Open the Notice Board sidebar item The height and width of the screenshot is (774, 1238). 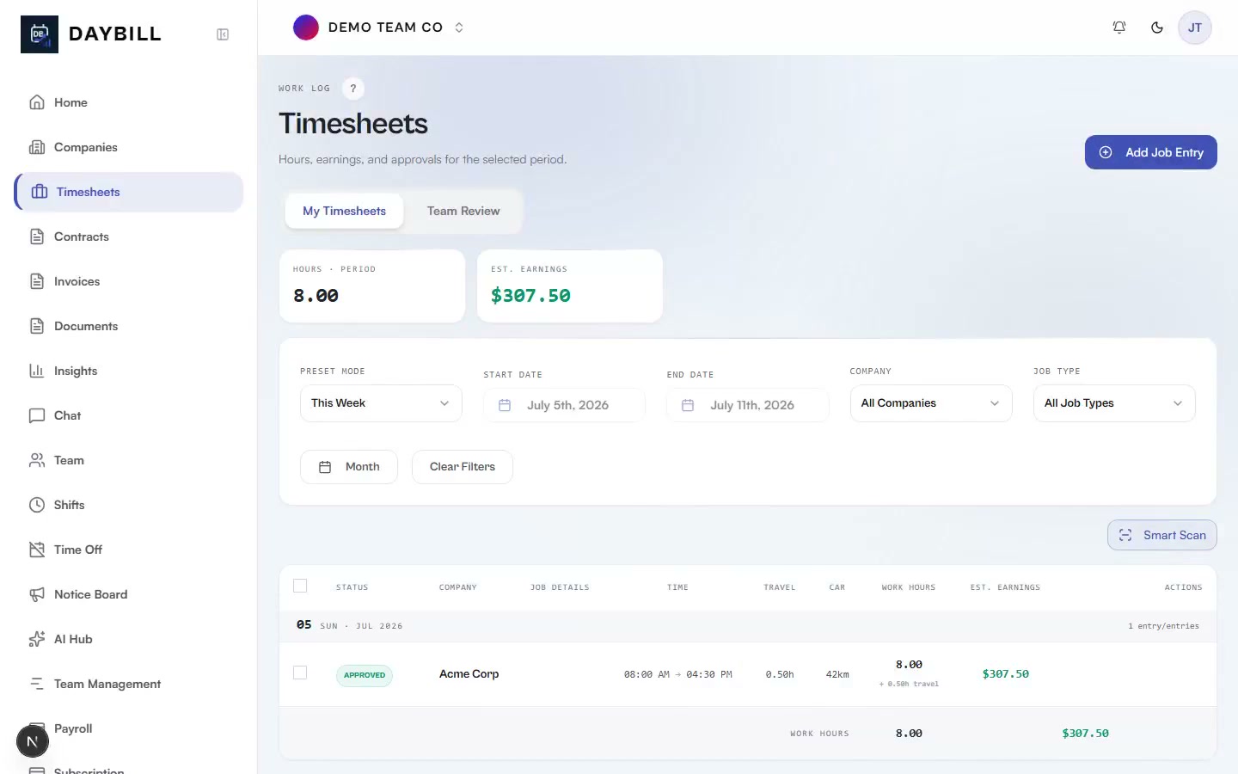129,594
